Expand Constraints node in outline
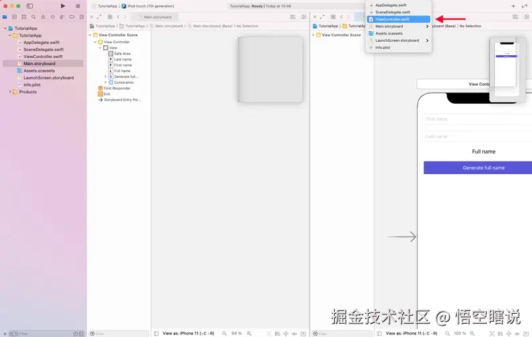This screenshot has height=337, width=532. (x=105, y=82)
